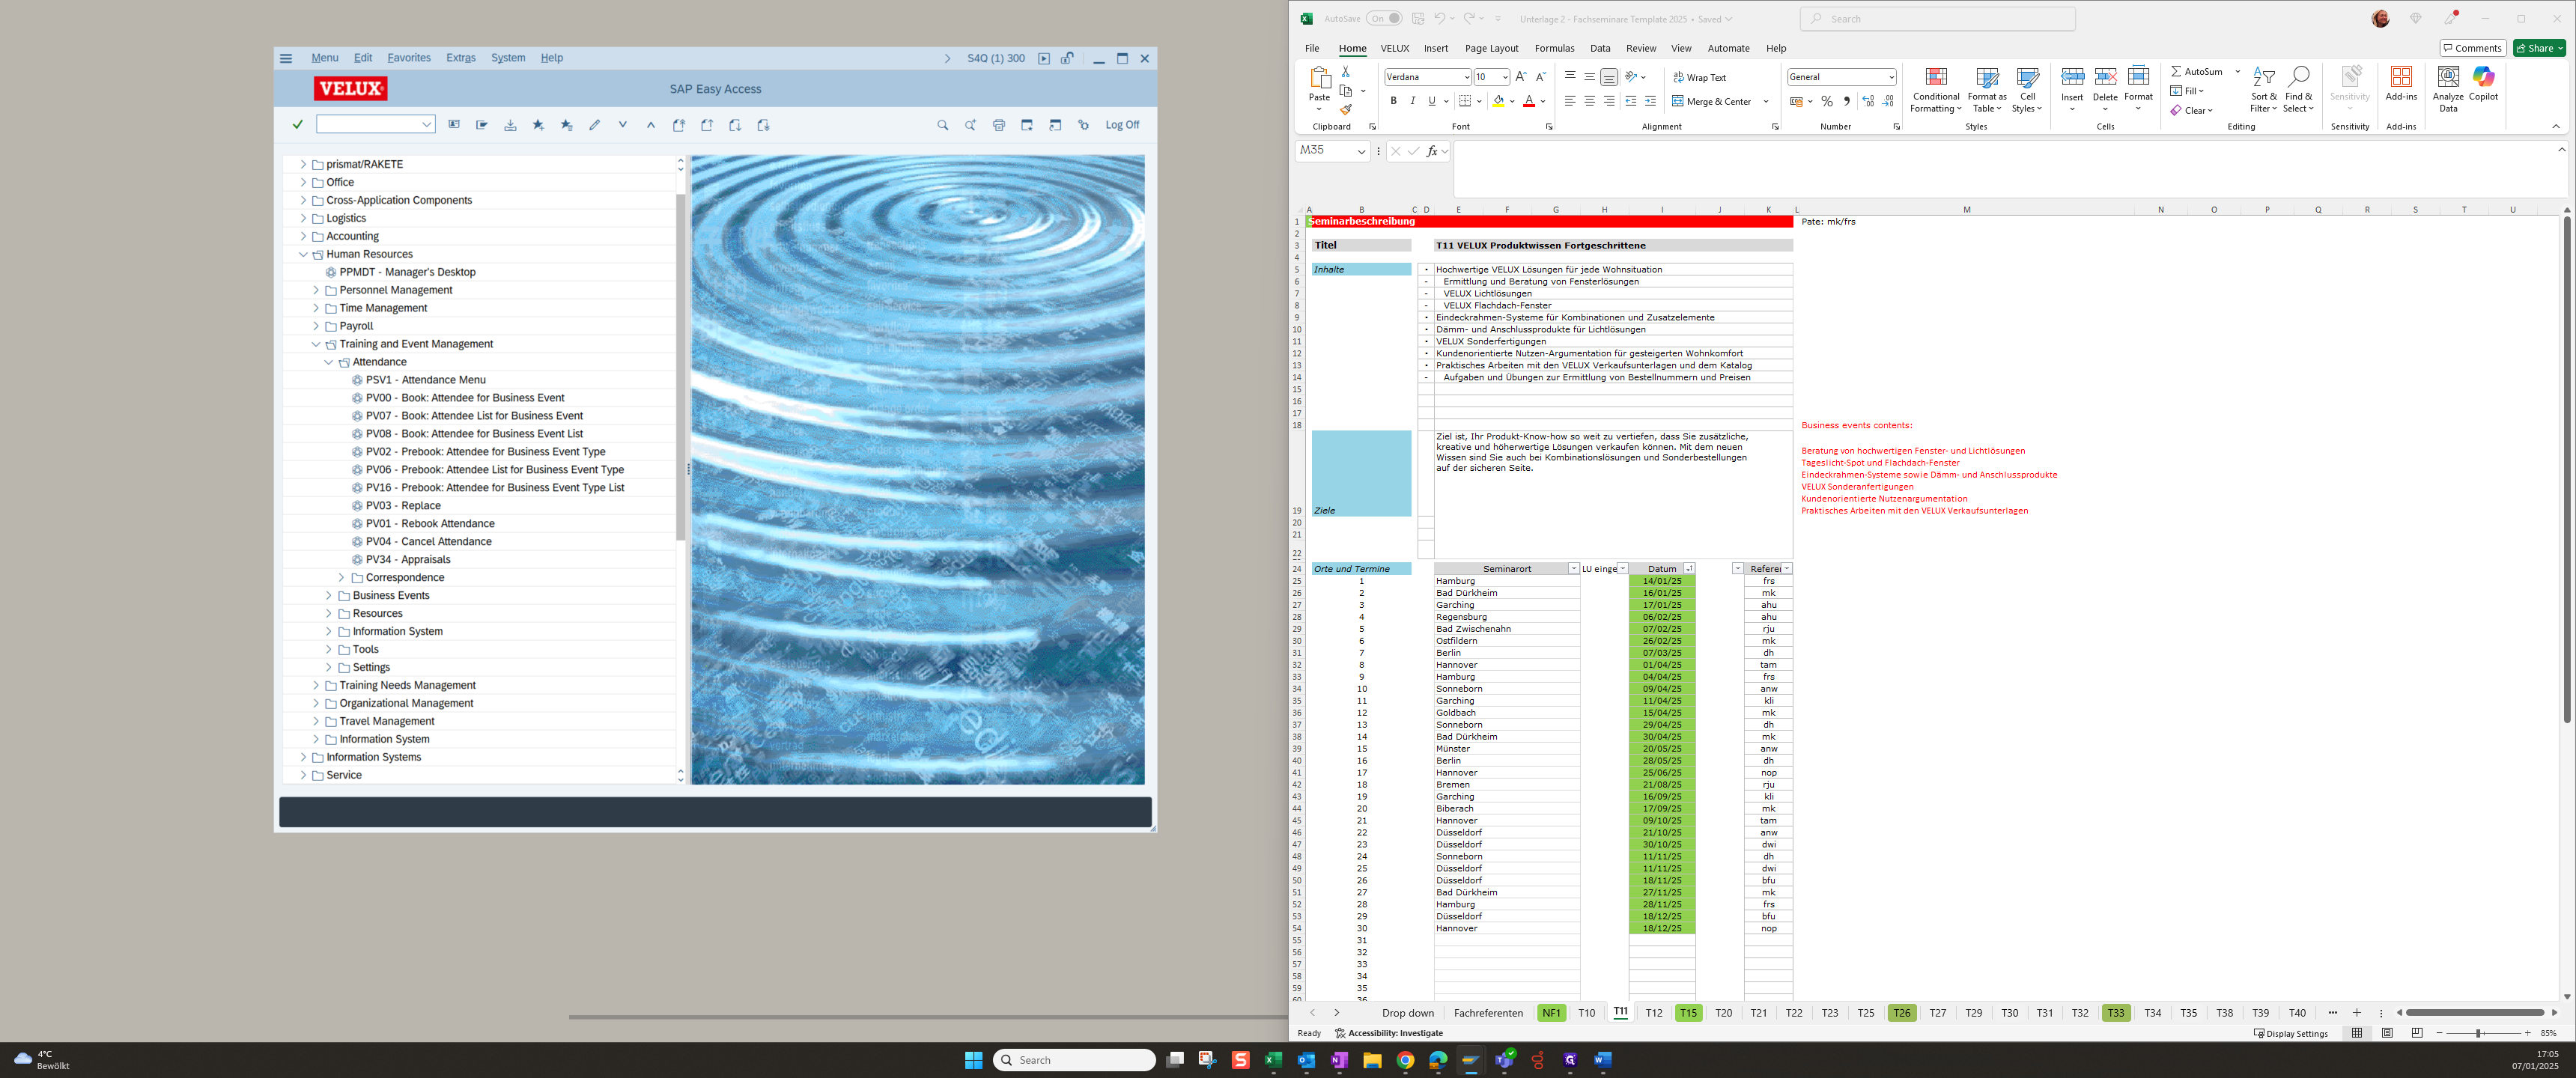The height and width of the screenshot is (1078, 2576).
Task: Click SAP Find Next magnifier-plus icon
Action: [x=970, y=125]
